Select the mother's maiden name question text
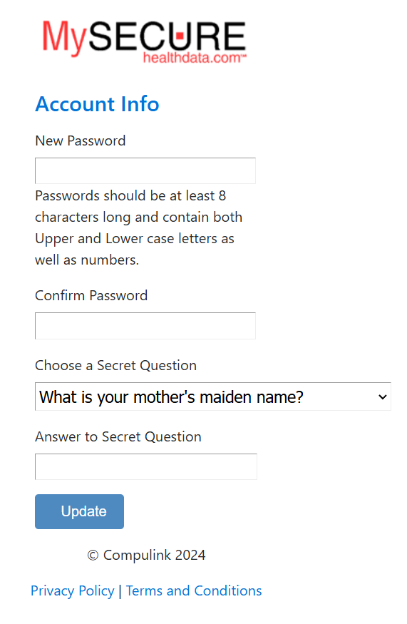 coord(171,397)
